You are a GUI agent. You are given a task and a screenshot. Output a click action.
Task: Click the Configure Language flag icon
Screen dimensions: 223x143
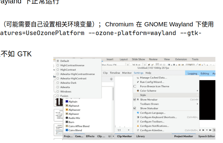pyautogui.click(x=138, y=113)
